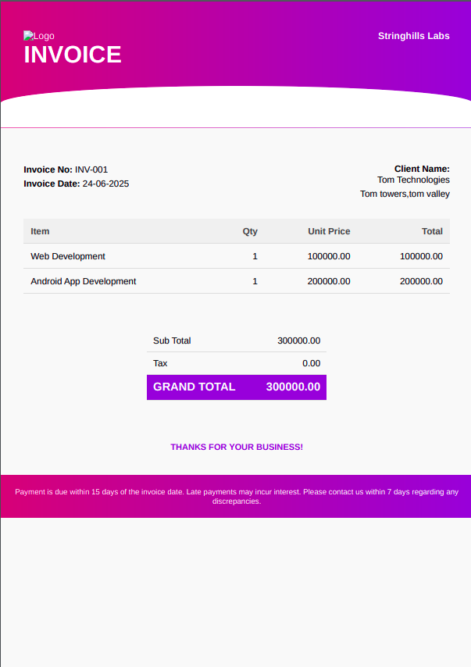
Task: Click the Sub Total label
Action: click(172, 341)
